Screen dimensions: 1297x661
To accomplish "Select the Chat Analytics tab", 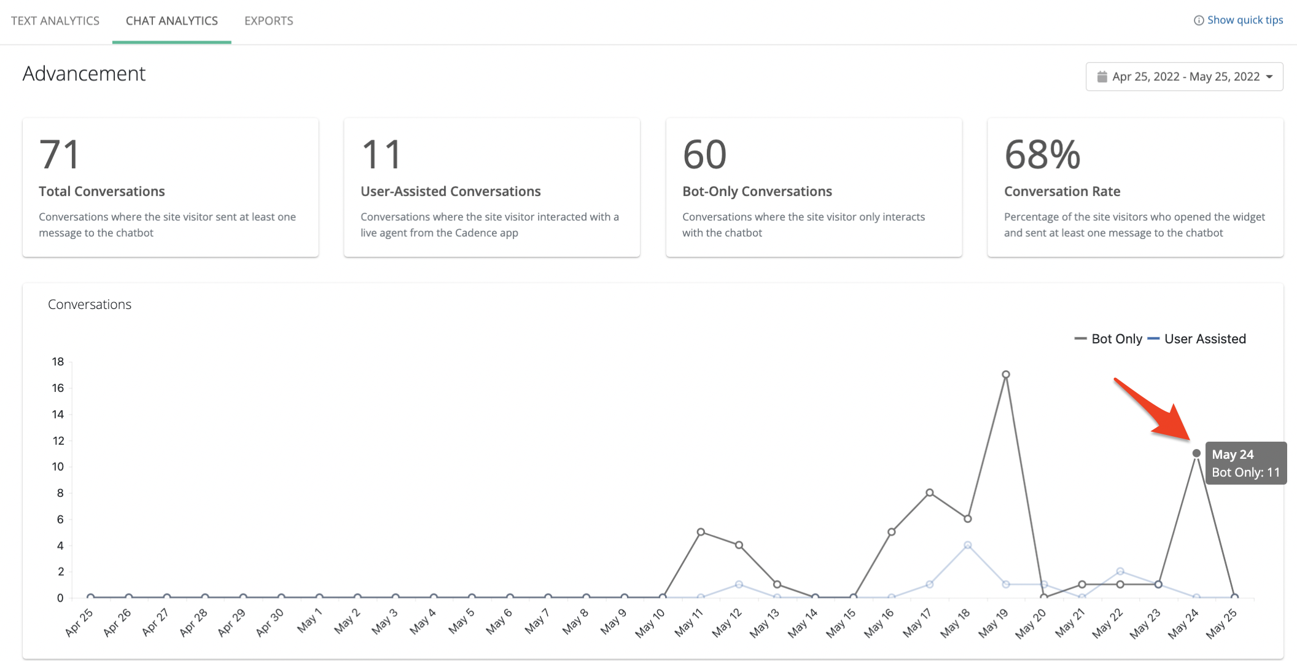I will 172,21.
